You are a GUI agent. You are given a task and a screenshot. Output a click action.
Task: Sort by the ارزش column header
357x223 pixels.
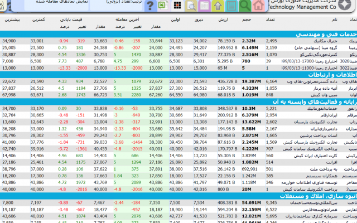pyautogui.click(x=223, y=19)
